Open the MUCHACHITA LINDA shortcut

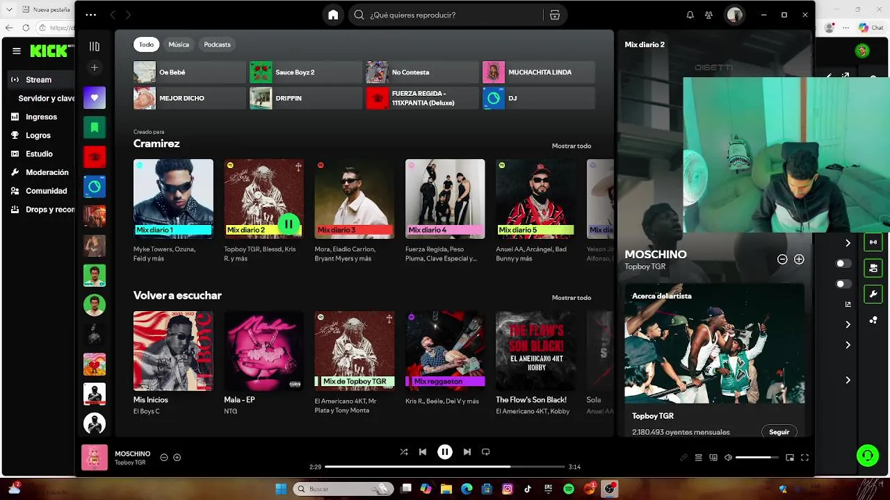pyautogui.click(x=539, y=72)
